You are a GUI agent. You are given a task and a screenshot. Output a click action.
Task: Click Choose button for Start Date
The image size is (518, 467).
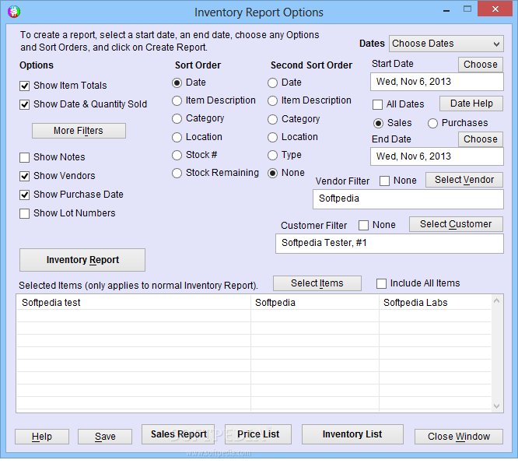[x=481, y=65]
